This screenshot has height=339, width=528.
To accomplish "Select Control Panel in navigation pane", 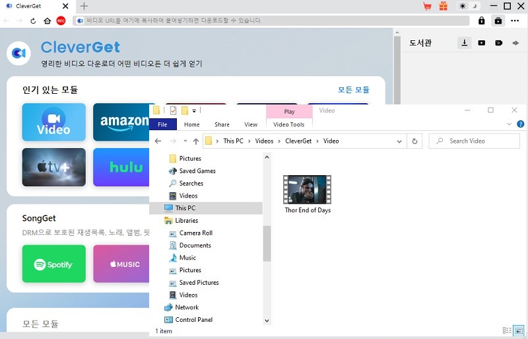I will [x=189, y=320].
